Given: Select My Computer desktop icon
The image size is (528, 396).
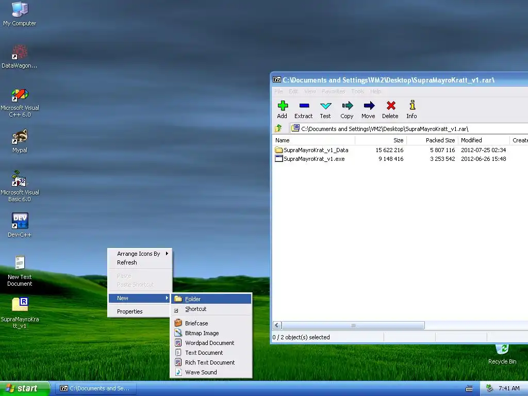Looking at the screenshot, I should point(20,13).
